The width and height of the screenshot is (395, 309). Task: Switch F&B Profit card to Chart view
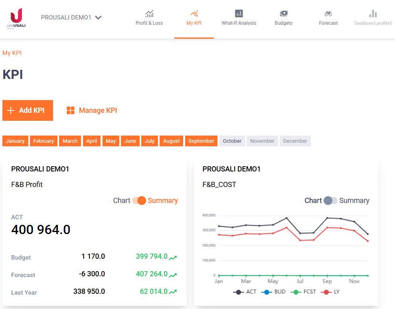pos(139,201)
